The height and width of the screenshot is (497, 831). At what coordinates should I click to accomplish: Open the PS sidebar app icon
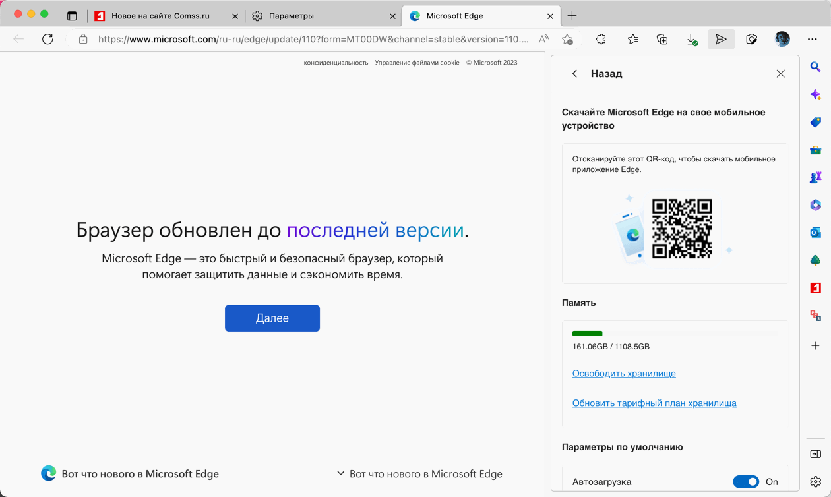[816, 316]
